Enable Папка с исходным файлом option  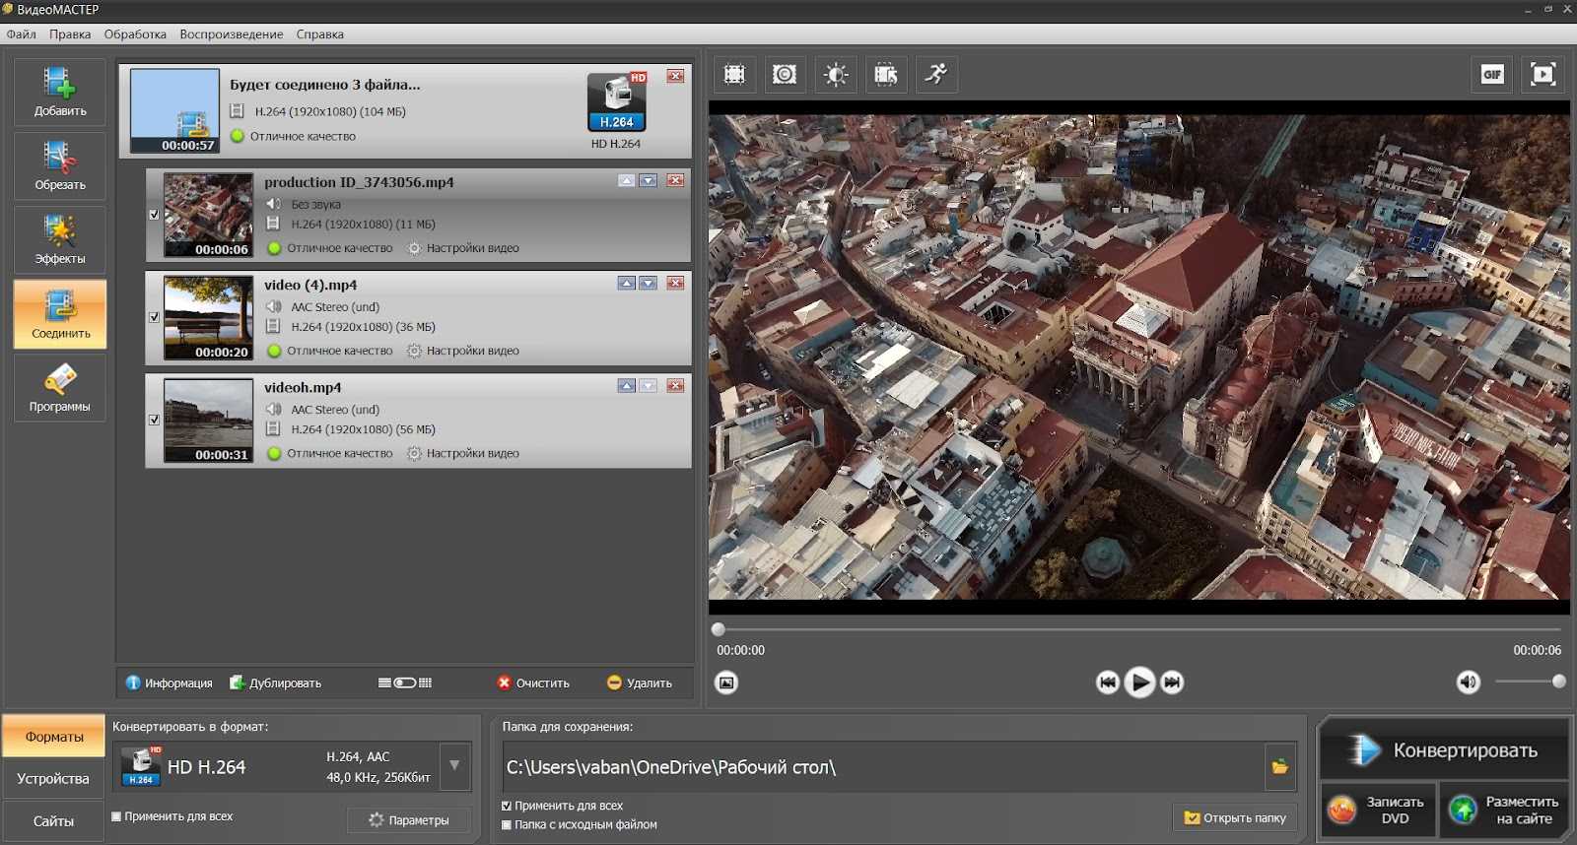[x=507, y=825]
